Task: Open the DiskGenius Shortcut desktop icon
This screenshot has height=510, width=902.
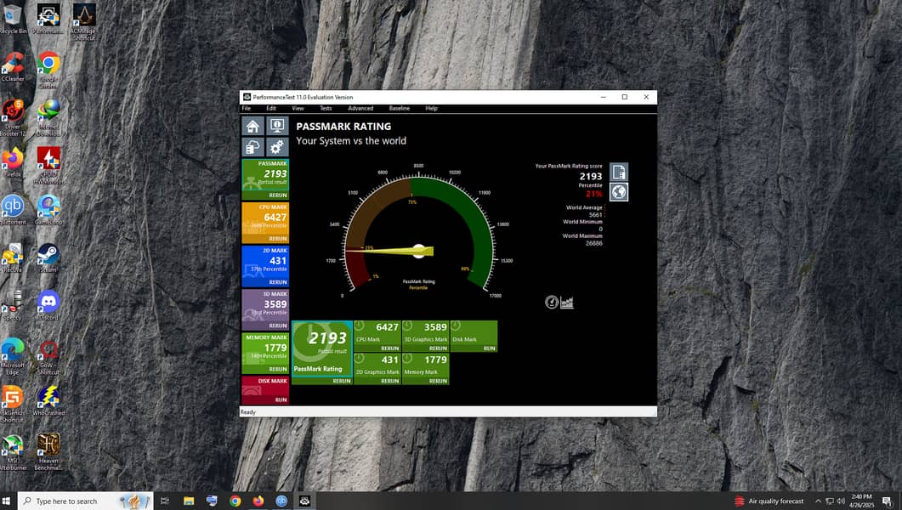Action: tap(13, 405)
